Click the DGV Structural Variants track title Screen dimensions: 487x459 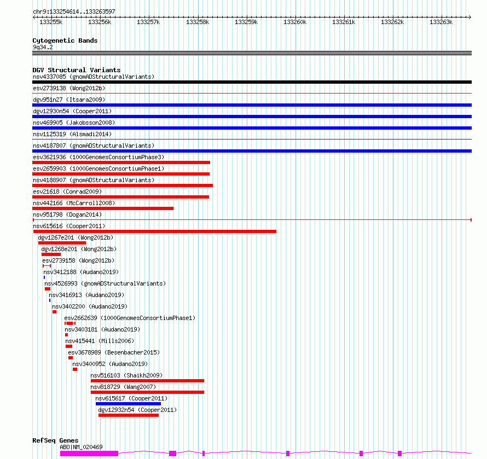click(x=77, y=70)
